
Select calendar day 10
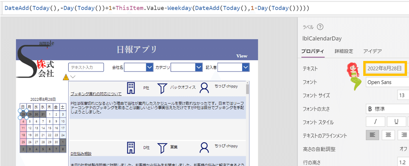tap(63, 121)
